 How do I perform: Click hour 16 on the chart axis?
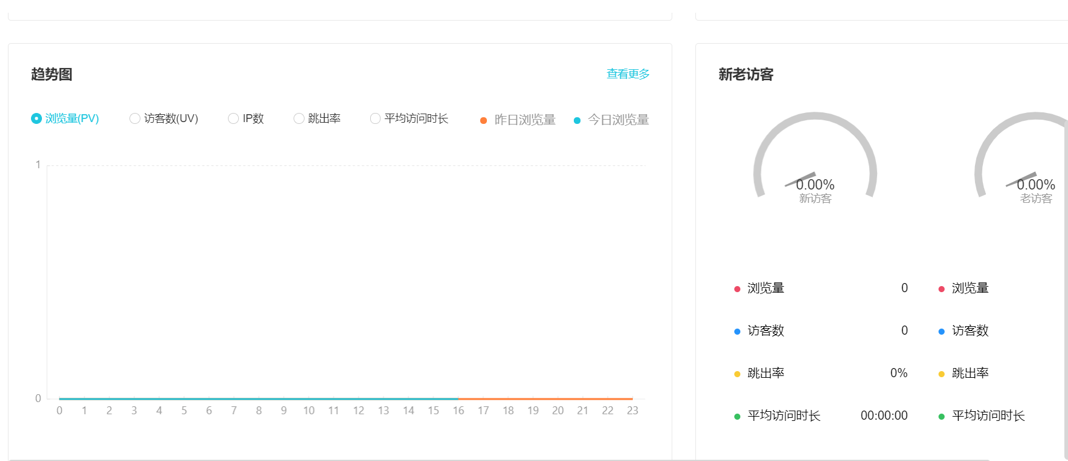(x=458, y=411)
